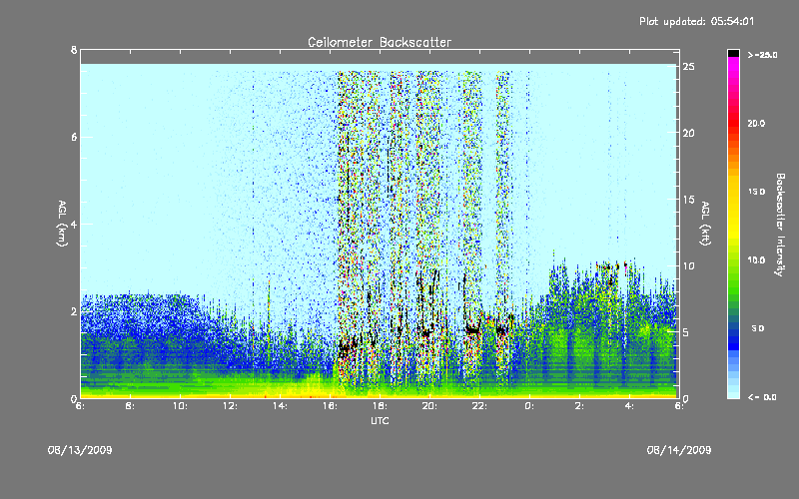Image resolution: width=799 pixels, height=499 pixels.
Task: Click the colorbar '>-25.0' maximum label
Action: [x=762, y=55]
